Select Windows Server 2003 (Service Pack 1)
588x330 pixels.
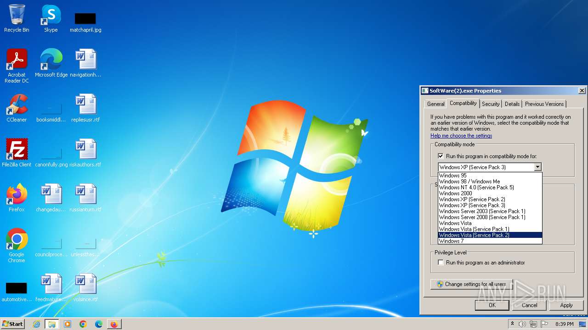tap(490, 211)
